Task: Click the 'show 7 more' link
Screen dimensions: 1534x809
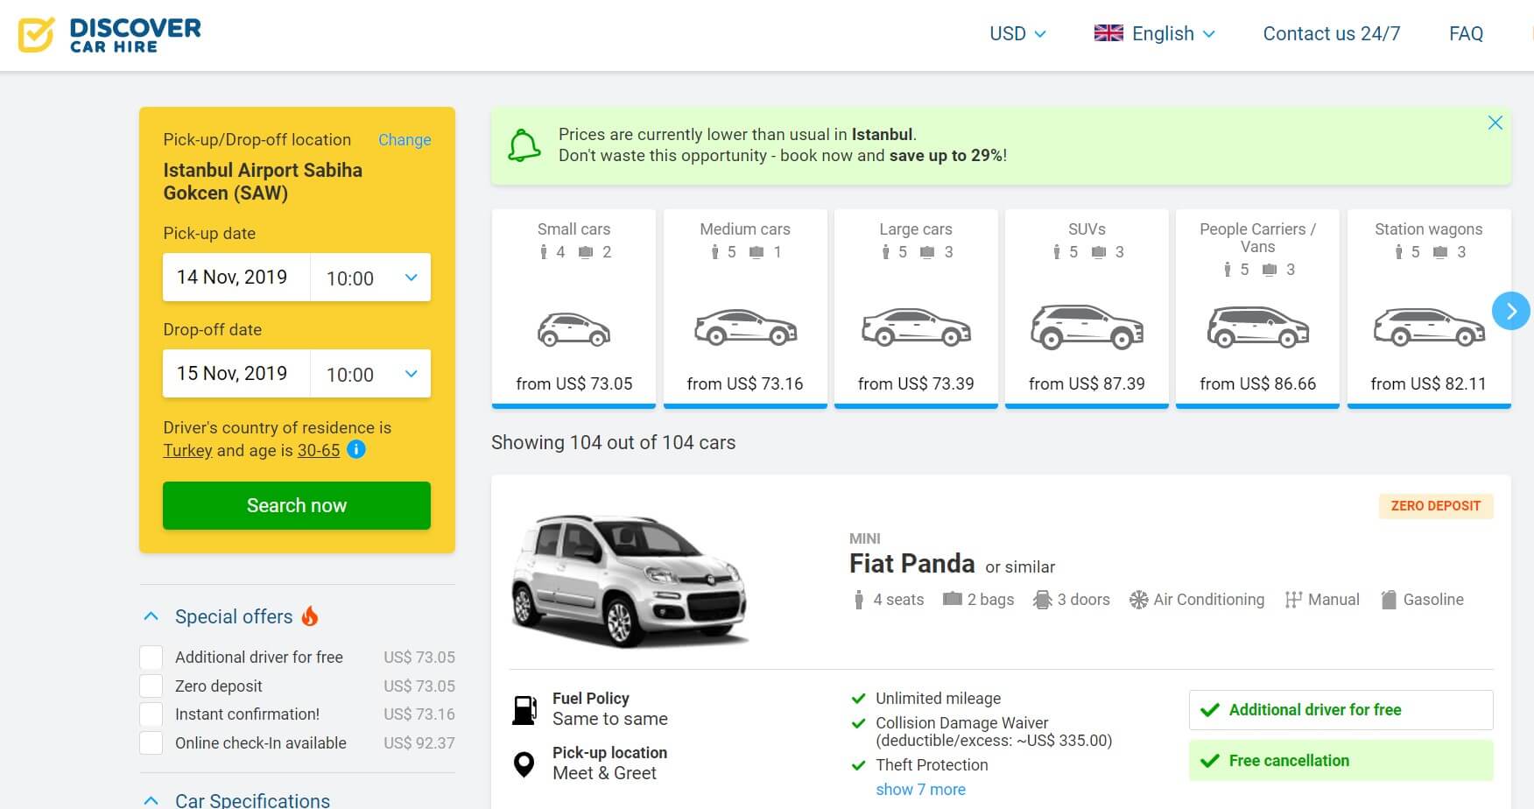Action: 920,790
